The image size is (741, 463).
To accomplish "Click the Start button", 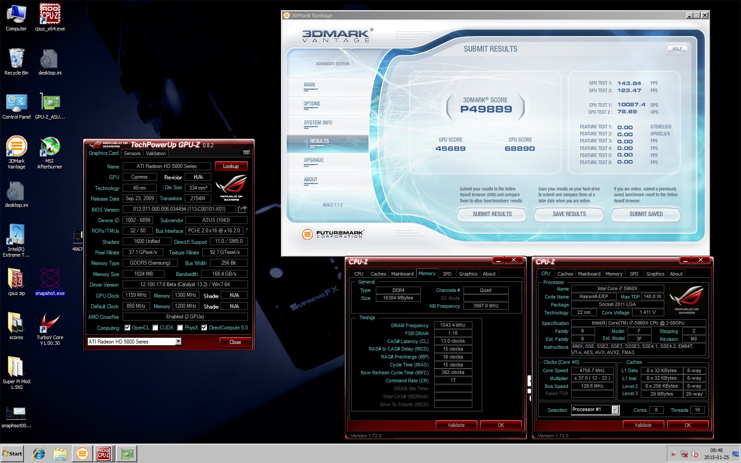I will pyautogui.click(x=12, y=454).
